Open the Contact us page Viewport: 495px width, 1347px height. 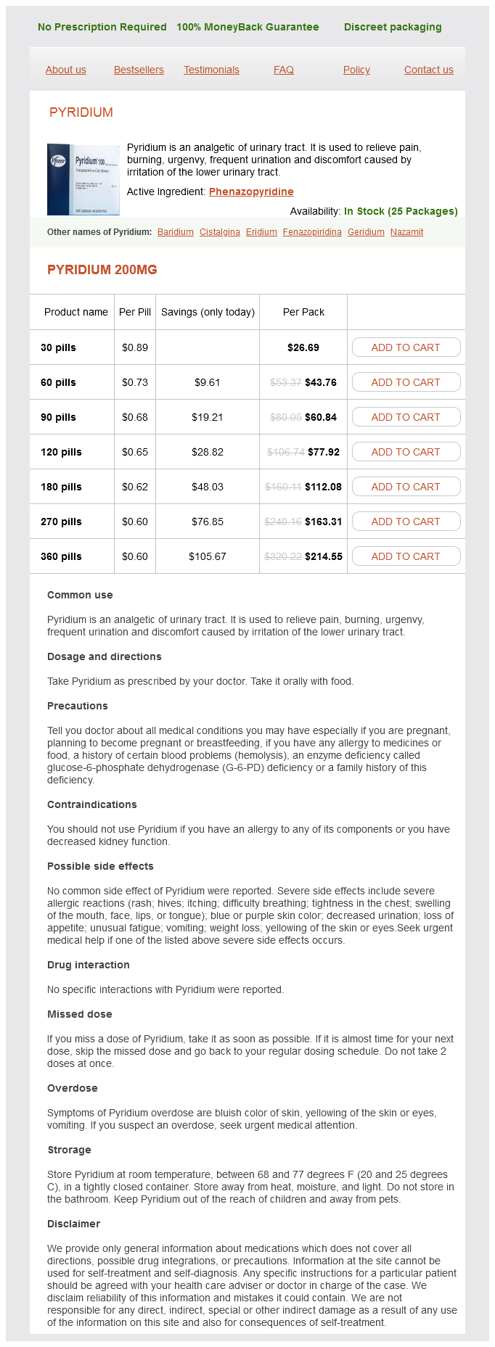(x=428, y=70)
